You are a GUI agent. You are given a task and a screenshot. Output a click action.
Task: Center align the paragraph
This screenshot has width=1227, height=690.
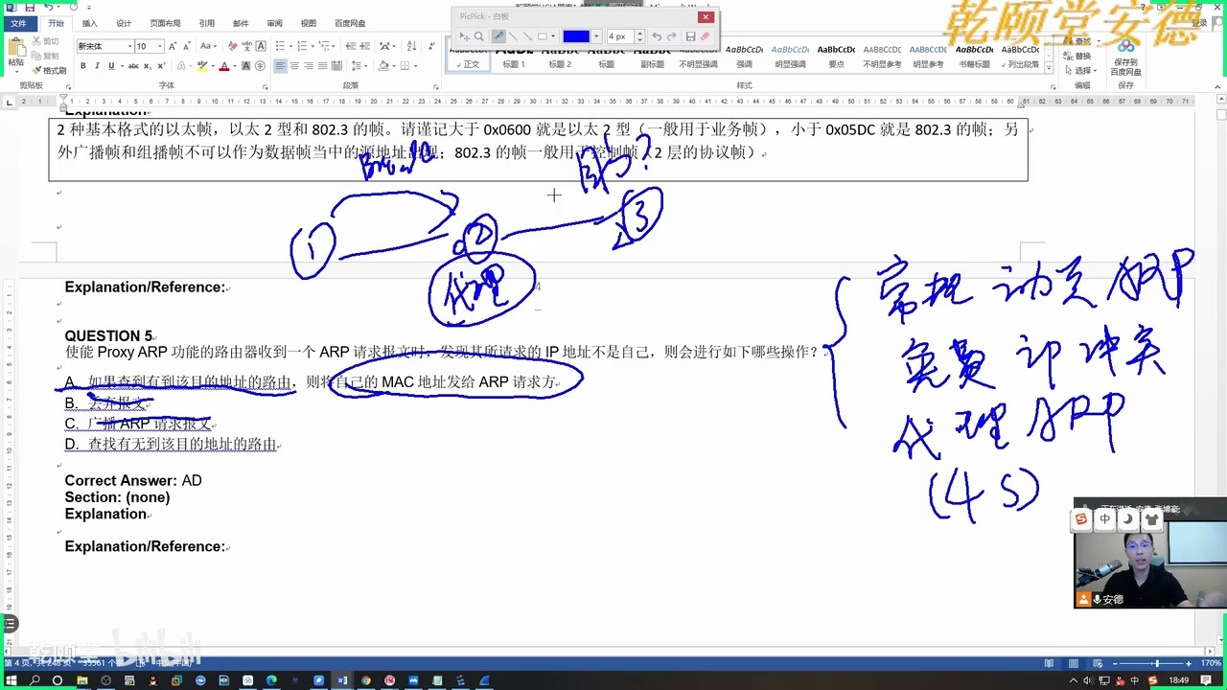click(295, 66)
